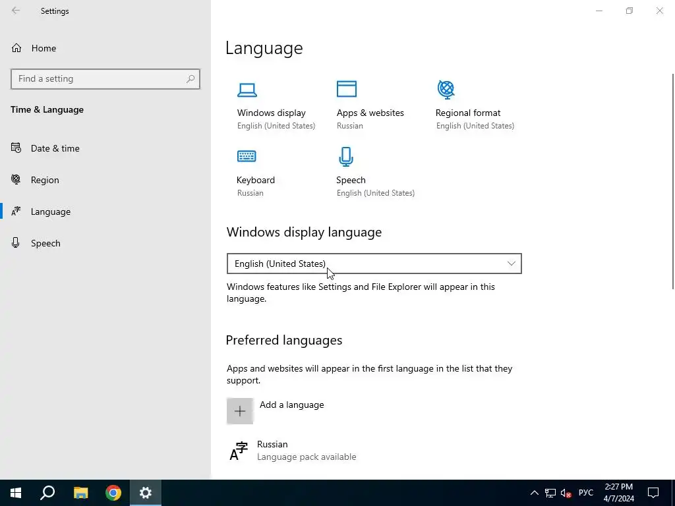675x506 pixels.
Task: Click the muted volume tray icon
Action: click(x=566, y=493)
